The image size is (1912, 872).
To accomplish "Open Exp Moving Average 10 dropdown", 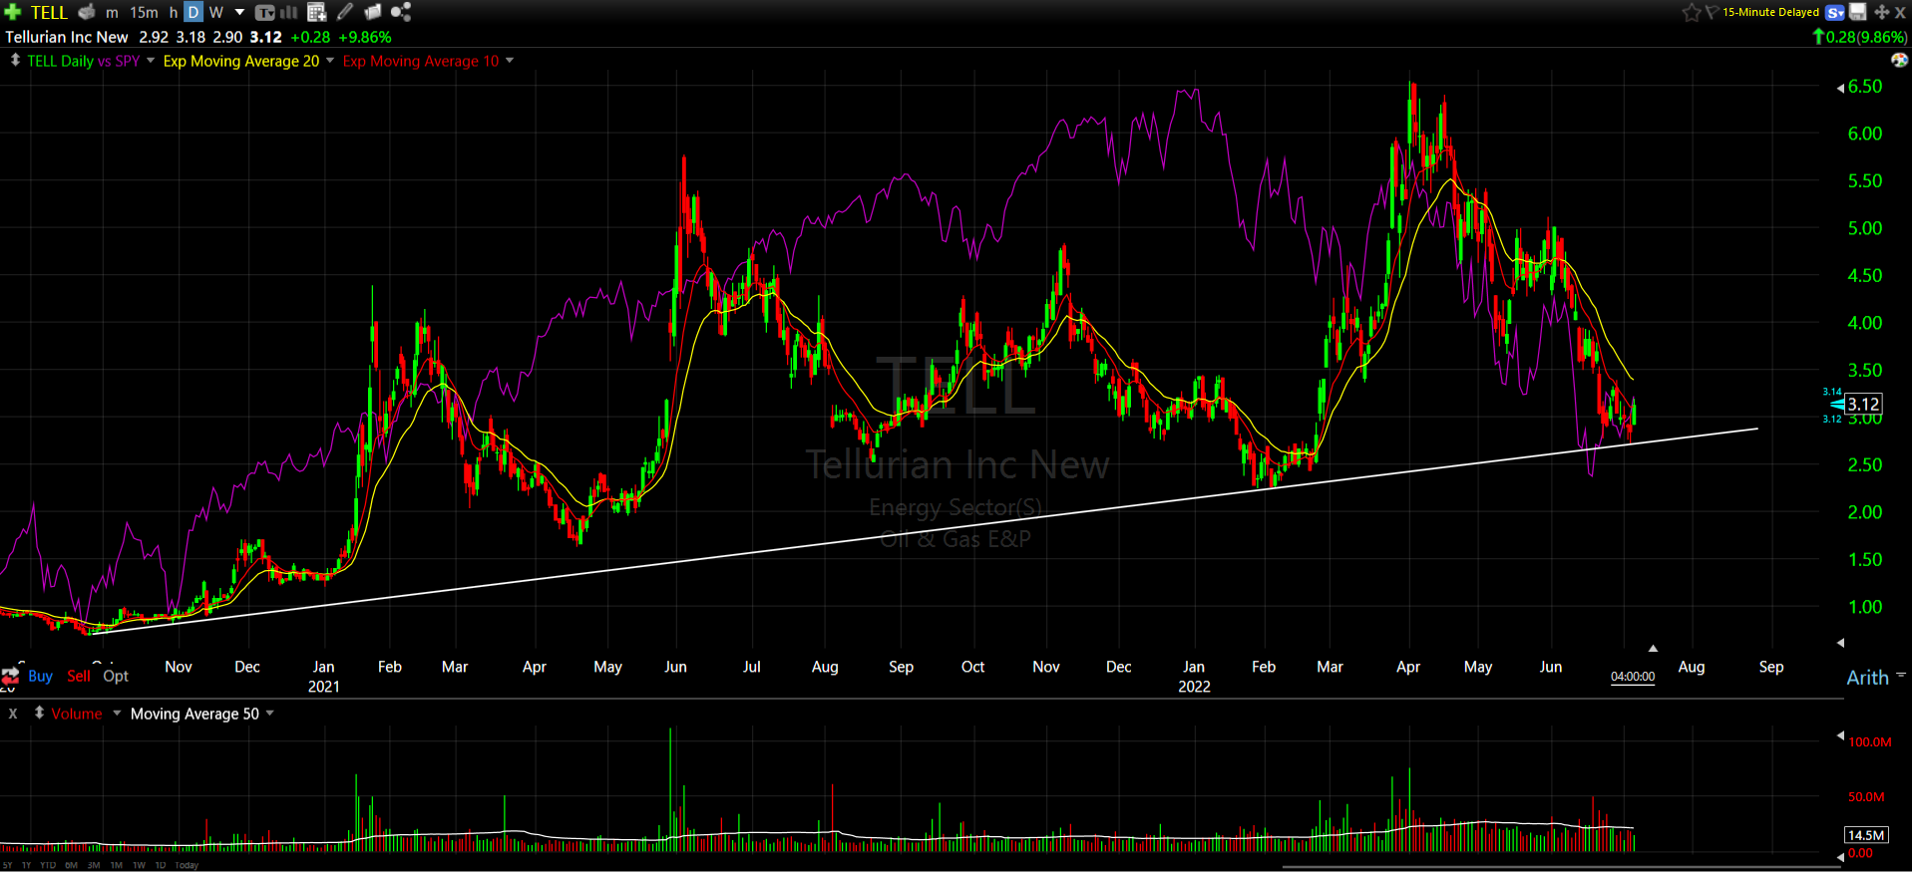I will [x=510, y=61].
